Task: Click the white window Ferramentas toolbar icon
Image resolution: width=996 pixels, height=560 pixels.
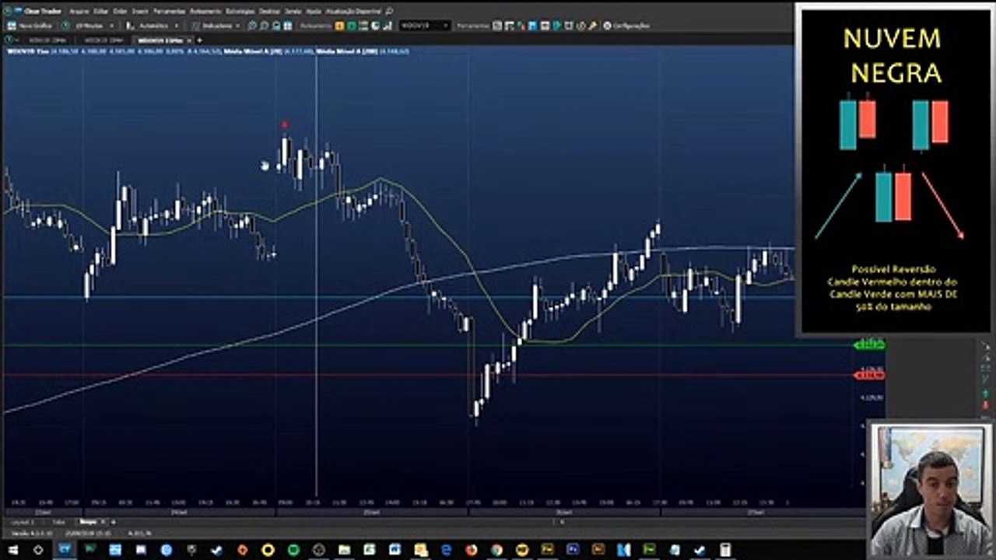Action: [545, 26]
